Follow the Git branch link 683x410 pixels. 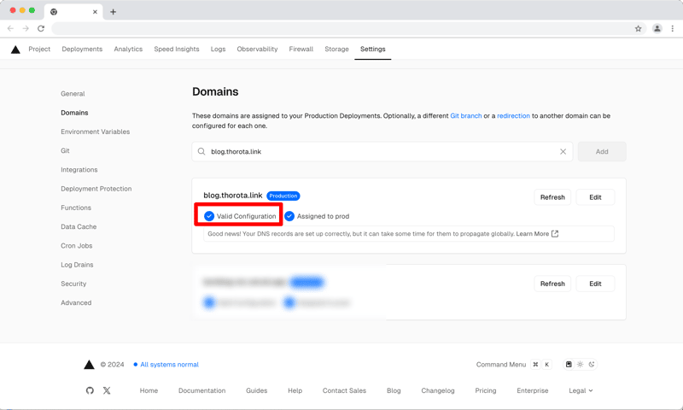(465, 115)
